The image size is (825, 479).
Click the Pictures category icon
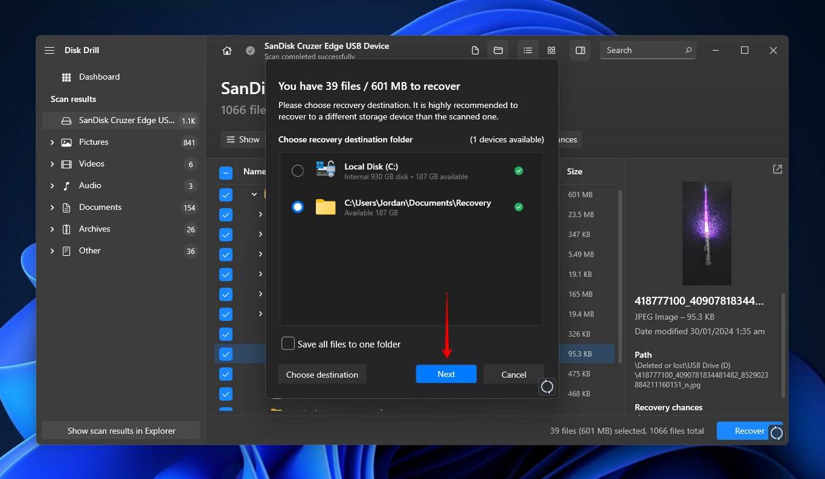click(66, 142)
